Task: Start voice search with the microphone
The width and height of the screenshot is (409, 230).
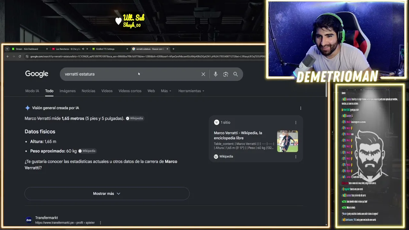Action: [216, 74]
